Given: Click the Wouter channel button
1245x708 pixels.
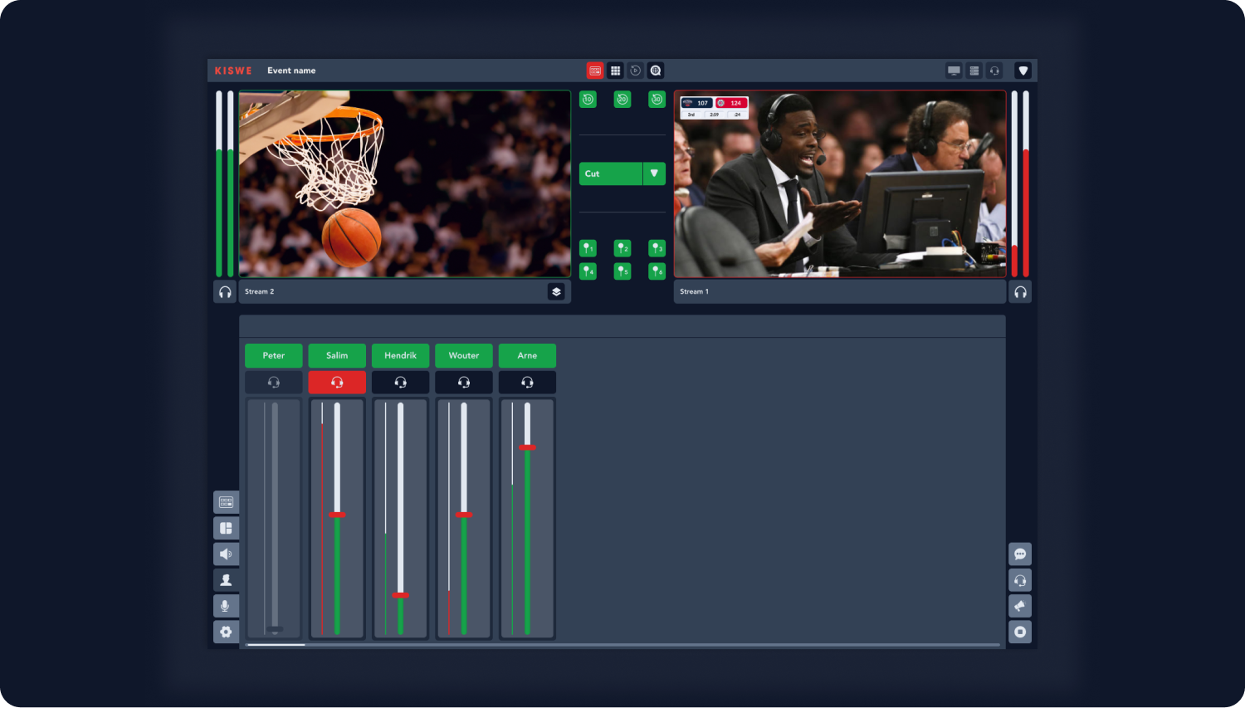Looking at the screenshot, I should click(464, 355).
